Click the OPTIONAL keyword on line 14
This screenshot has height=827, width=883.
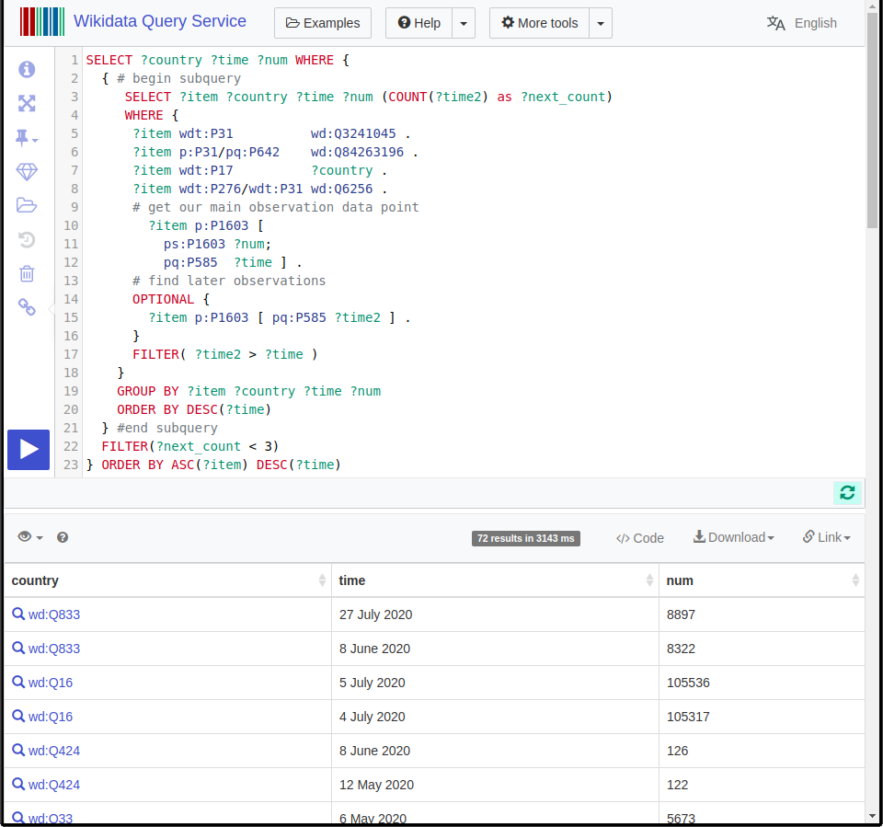click(x=164, y=299)
